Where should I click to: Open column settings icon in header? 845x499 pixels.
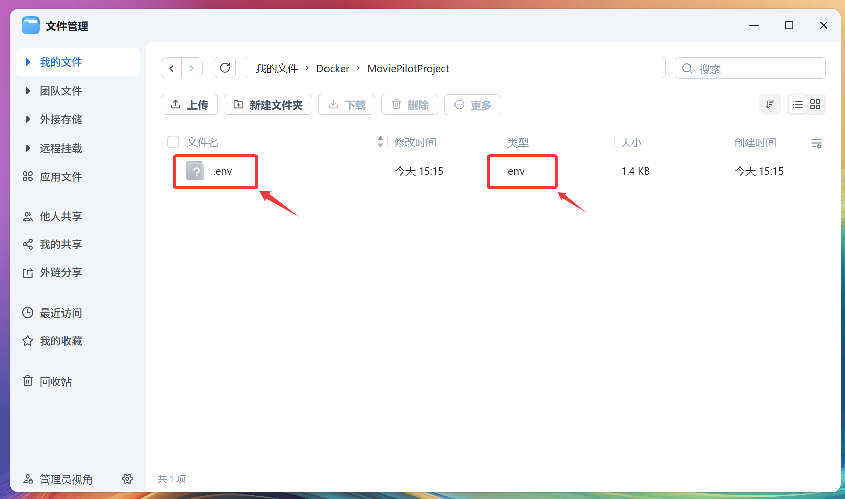(x=816, y=143)
